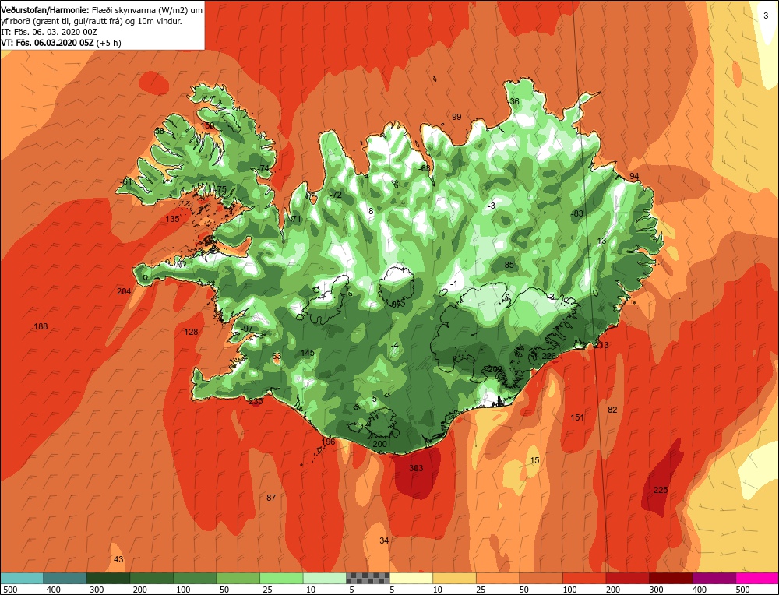
Task: Pick the orange legend swatch between 25 and 50
Action: click(x=497, y=578)
